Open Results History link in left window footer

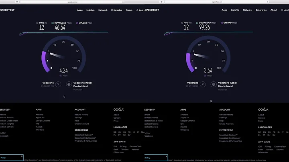[x=81, y=115]
